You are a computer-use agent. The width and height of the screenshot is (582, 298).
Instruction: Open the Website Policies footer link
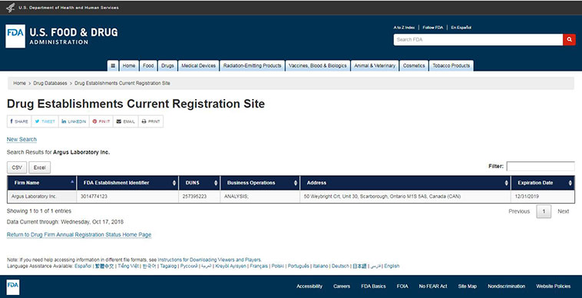553,286
